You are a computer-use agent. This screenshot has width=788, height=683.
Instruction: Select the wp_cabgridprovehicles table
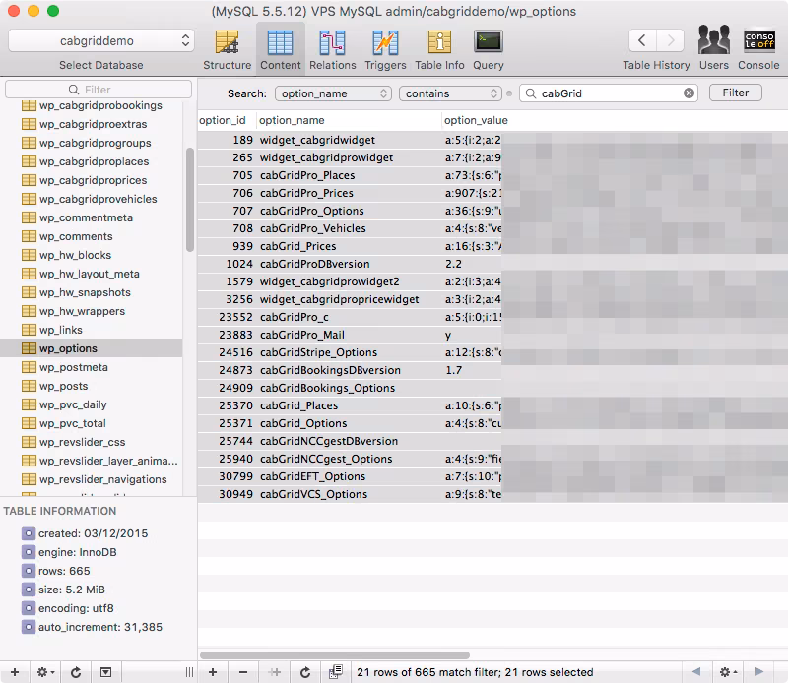coord(91,199)
